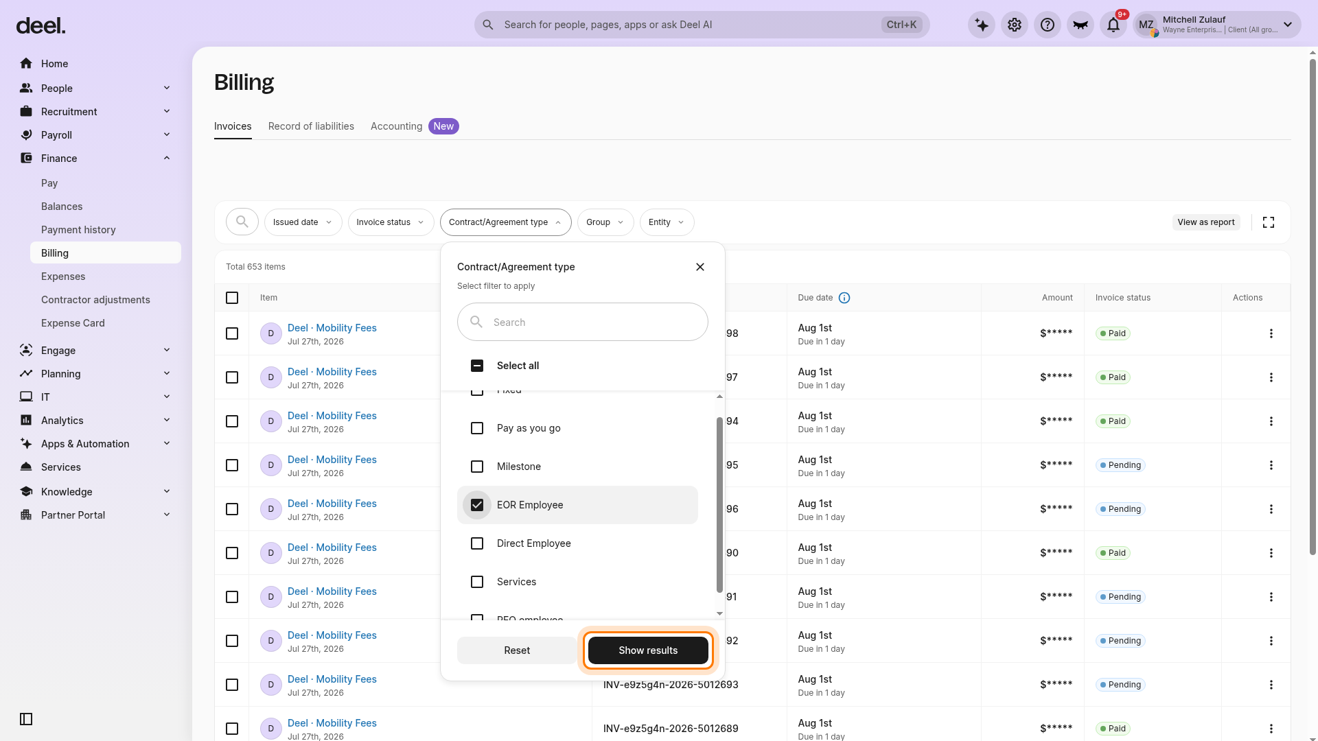This screenshot has width=1318, height=741.
Task: Open actions menu for invoice ending 96
Action: pyautogui.click(x=1271, y=509)
